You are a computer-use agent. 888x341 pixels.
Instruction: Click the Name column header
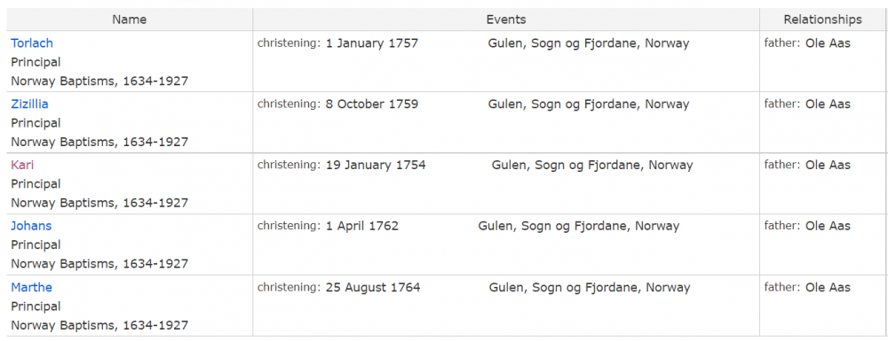pyautogui.click(x=129, y=19)
